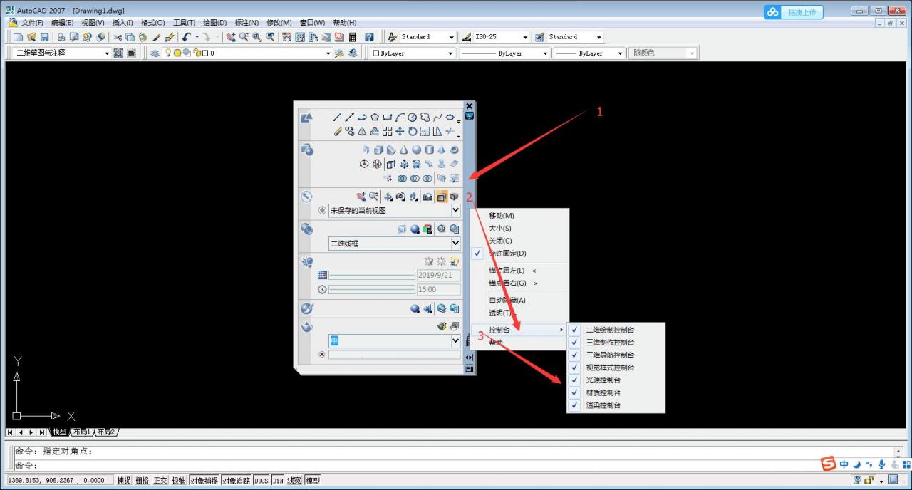Open the 绘图(D) menu
This screenshot has height=490, width=912.
tap(214, 23)
